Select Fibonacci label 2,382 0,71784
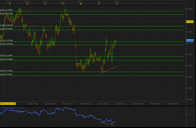This screenshot has width=196, height=128. (x=6, y=40)
